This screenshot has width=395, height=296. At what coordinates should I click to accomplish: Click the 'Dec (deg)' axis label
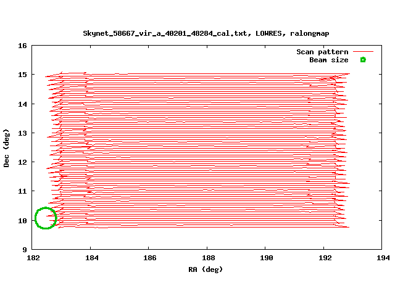(x=6, y=148)
